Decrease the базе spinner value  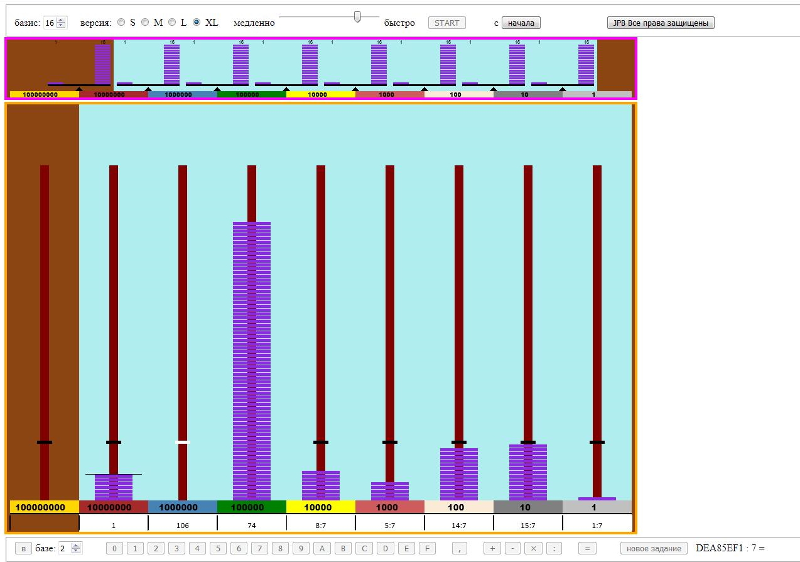pos(76,551)
